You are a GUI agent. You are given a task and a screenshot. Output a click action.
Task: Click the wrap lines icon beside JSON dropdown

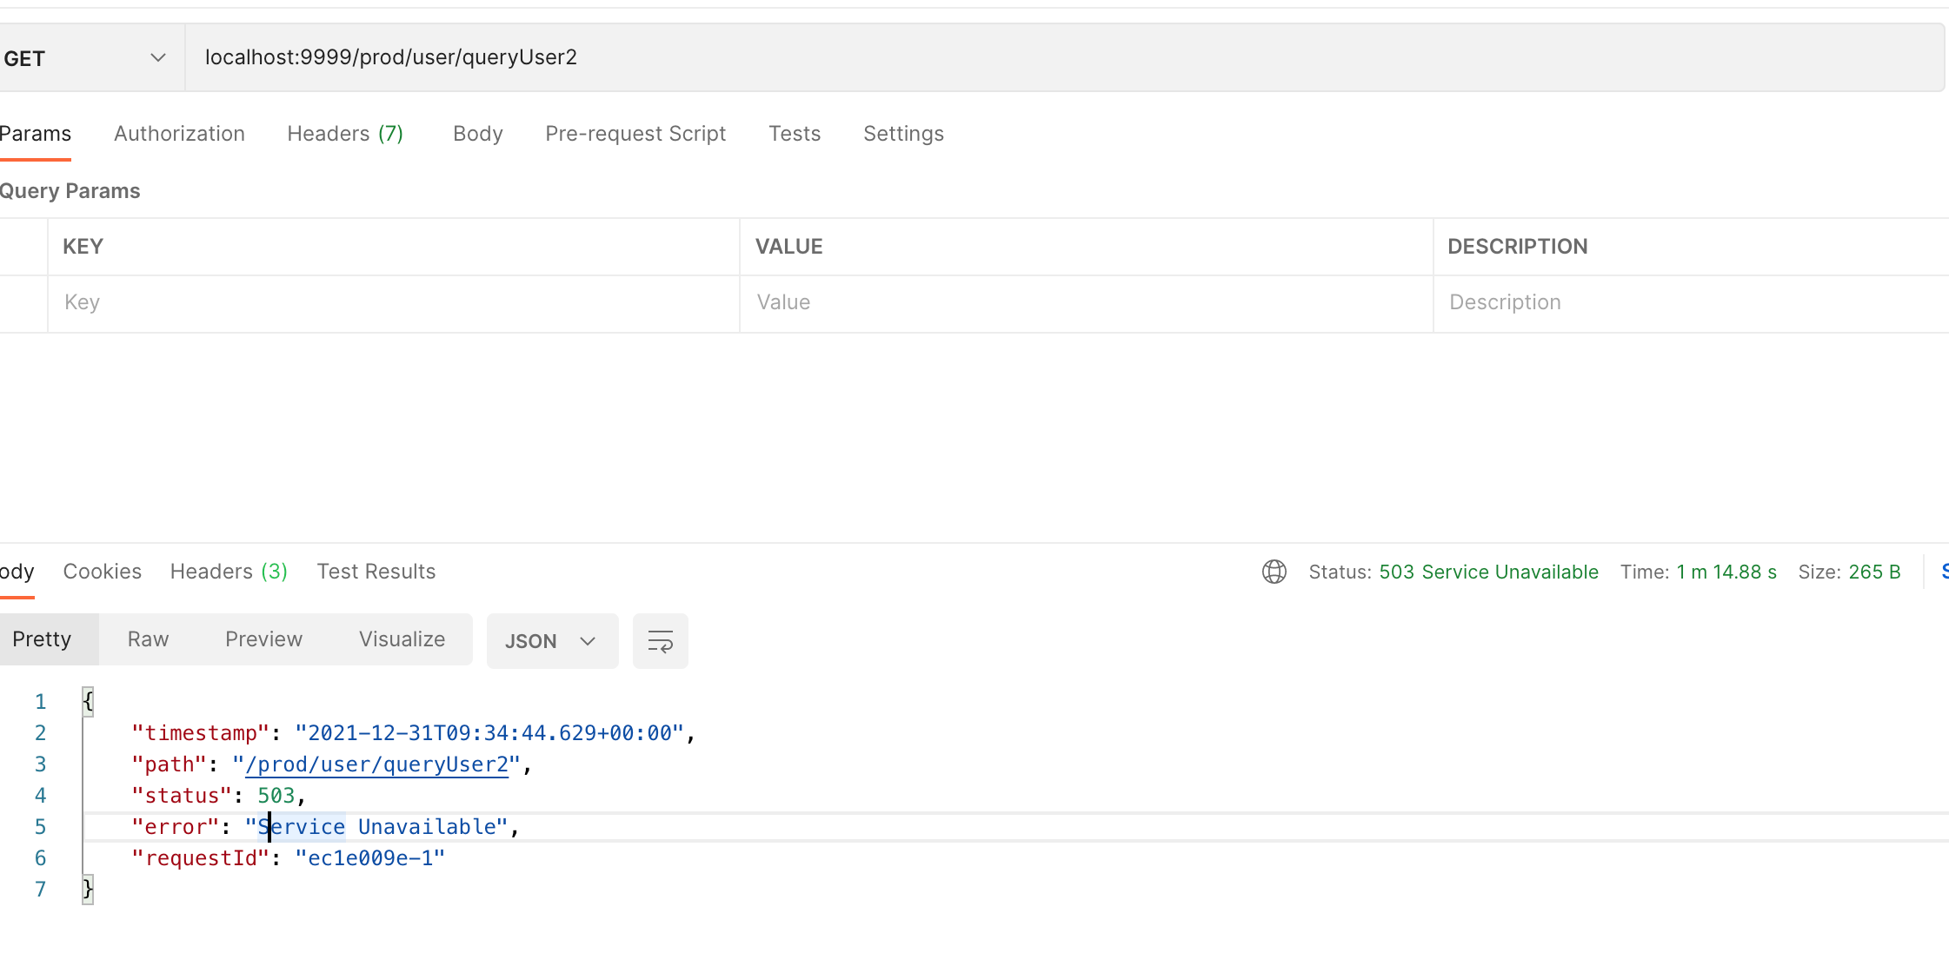point(660,641)
